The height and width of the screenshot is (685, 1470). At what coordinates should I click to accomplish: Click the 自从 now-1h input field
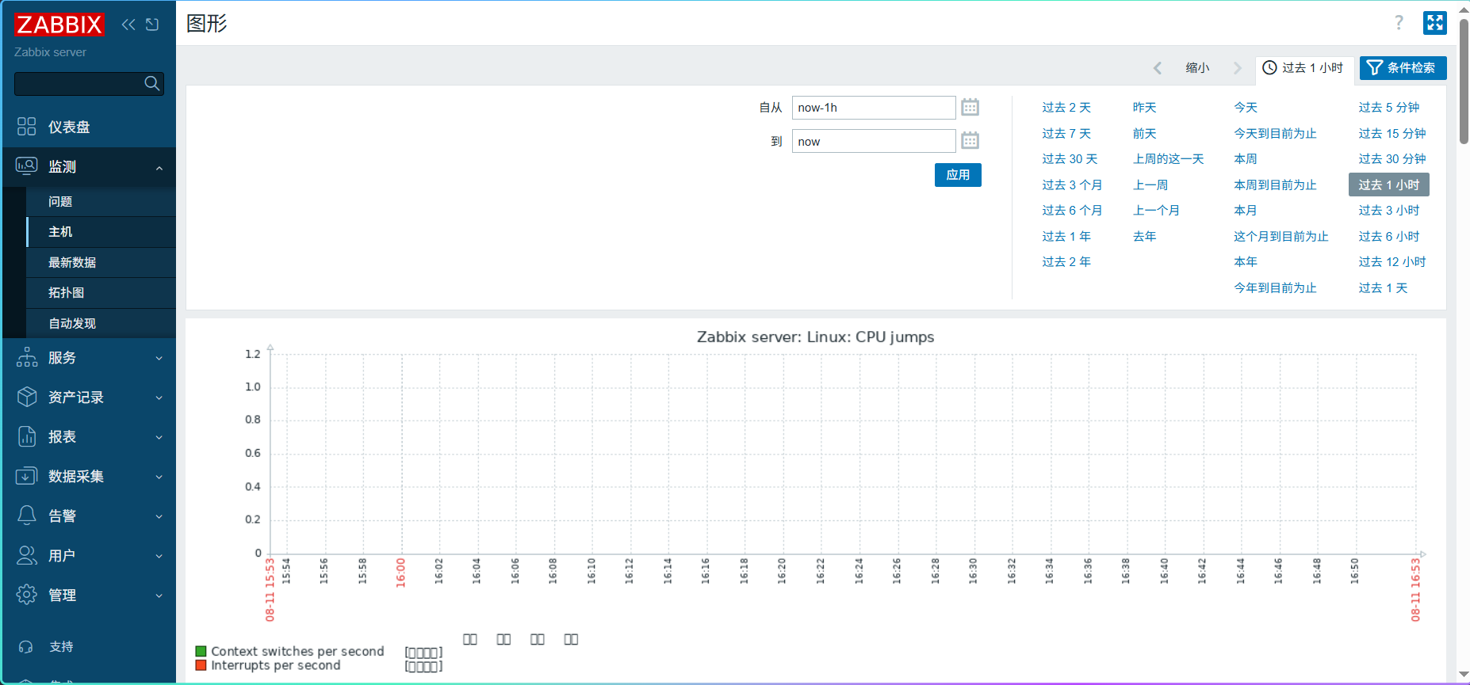click(874, 108)
